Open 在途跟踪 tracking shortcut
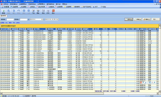 (23, 7)
